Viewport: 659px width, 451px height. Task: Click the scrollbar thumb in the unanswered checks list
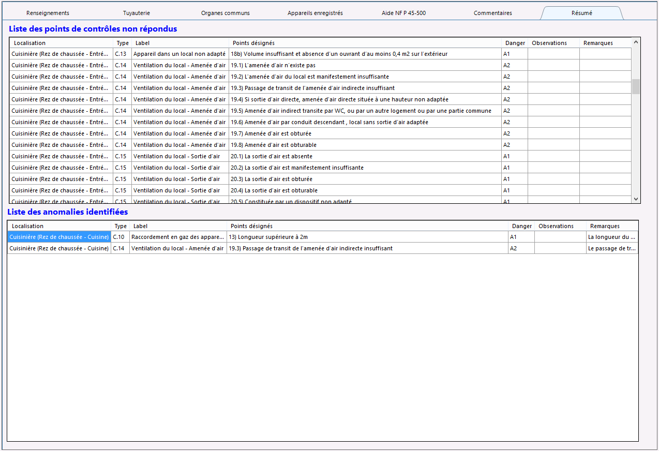(636, 86)
